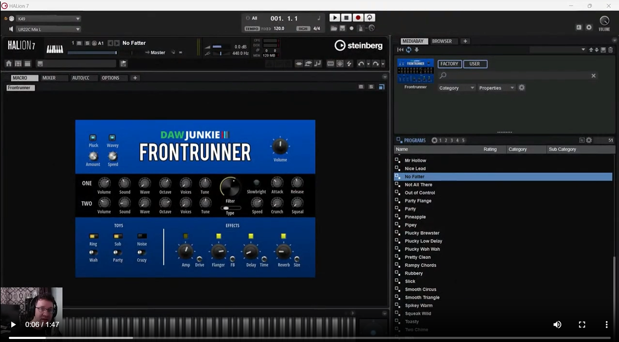Click the Filter Type slider
Screen dimensions: 619x342
click(230, 208)
